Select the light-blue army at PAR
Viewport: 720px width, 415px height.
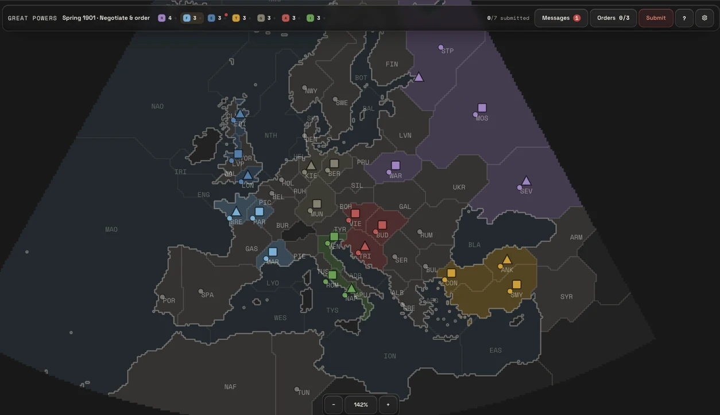[260, 212]
